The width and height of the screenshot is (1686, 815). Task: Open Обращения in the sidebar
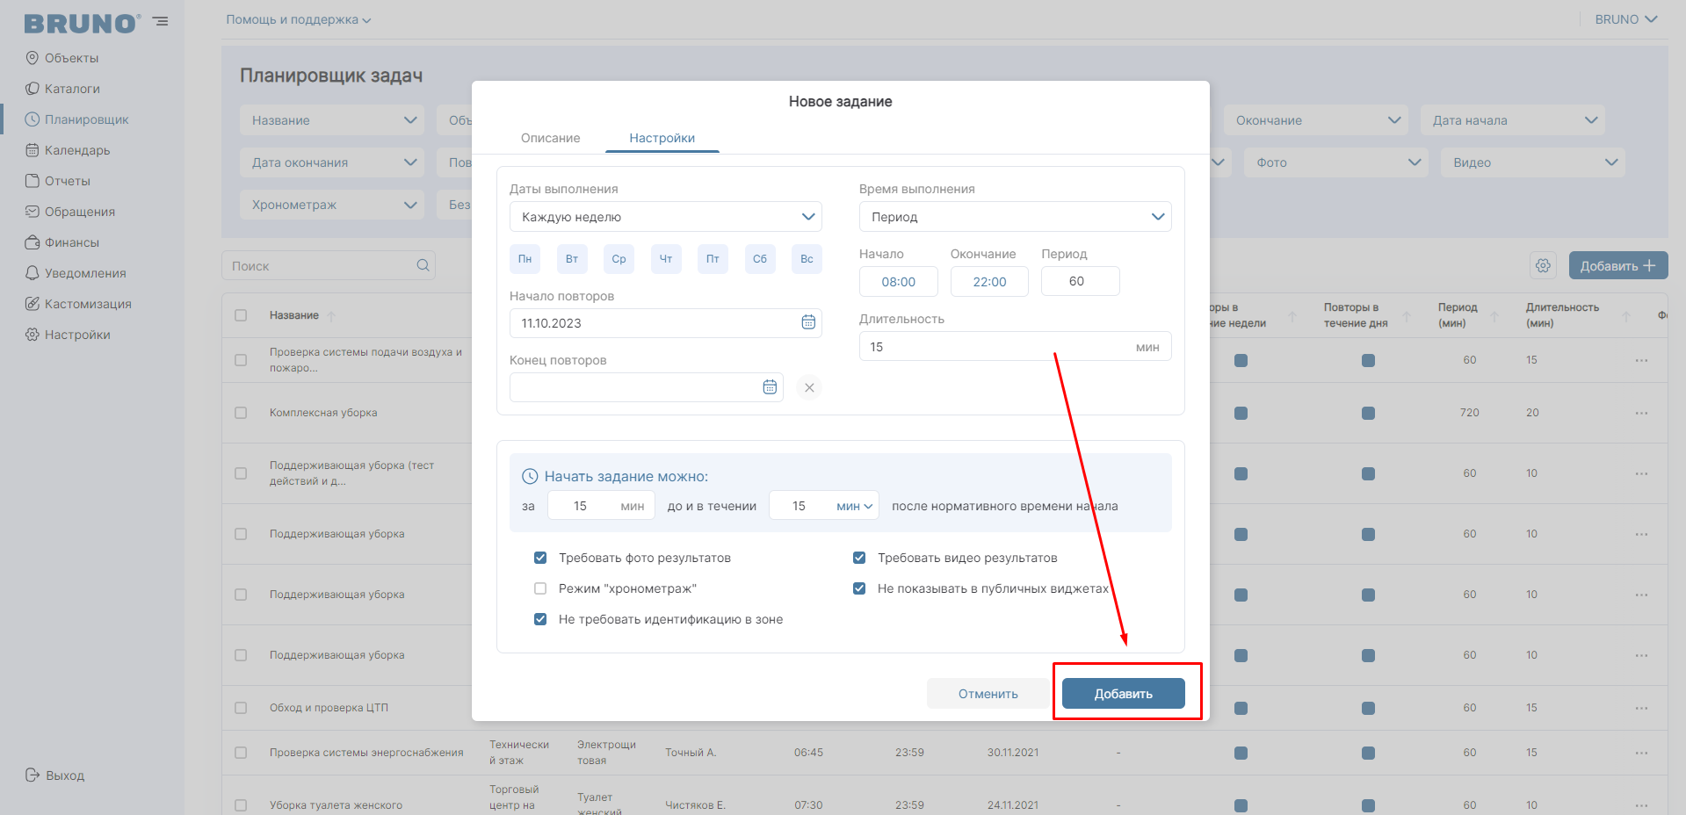[70, 212]
